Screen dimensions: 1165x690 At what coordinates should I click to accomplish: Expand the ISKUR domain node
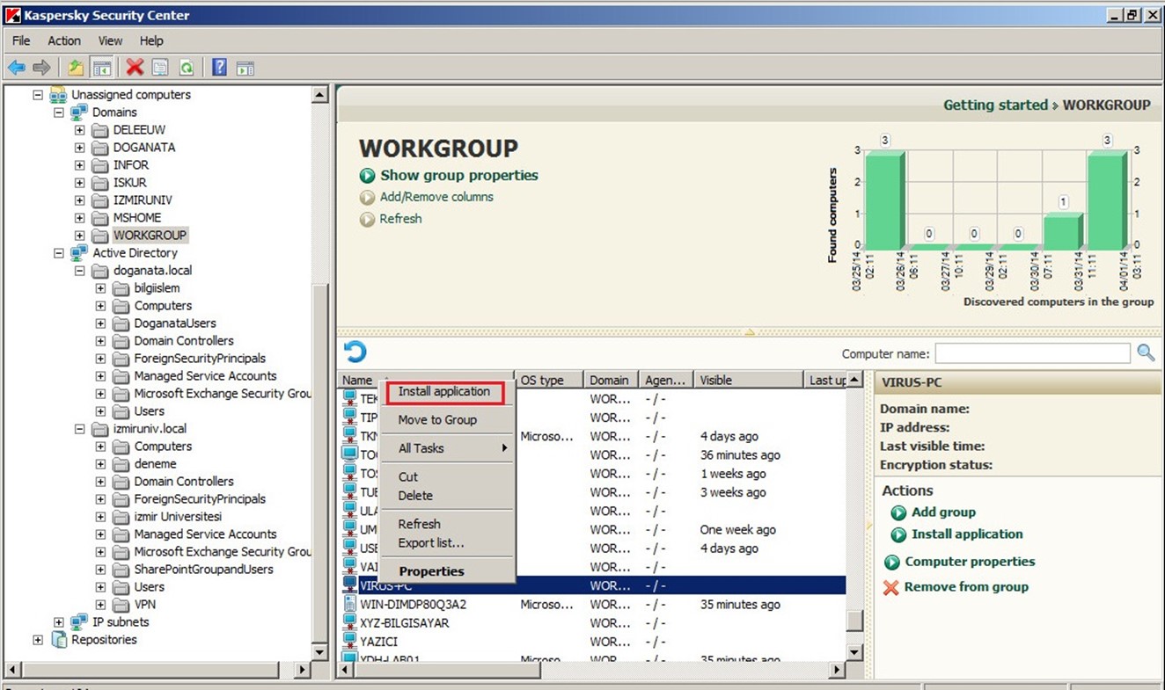point(80,183)
